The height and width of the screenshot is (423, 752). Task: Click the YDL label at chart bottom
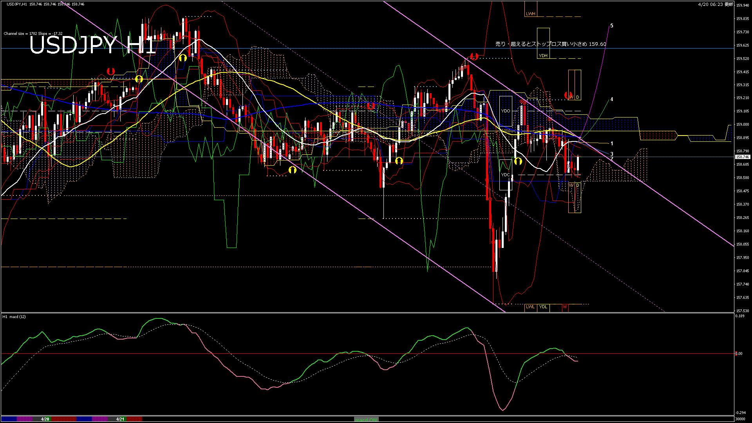tap(543, 307)
